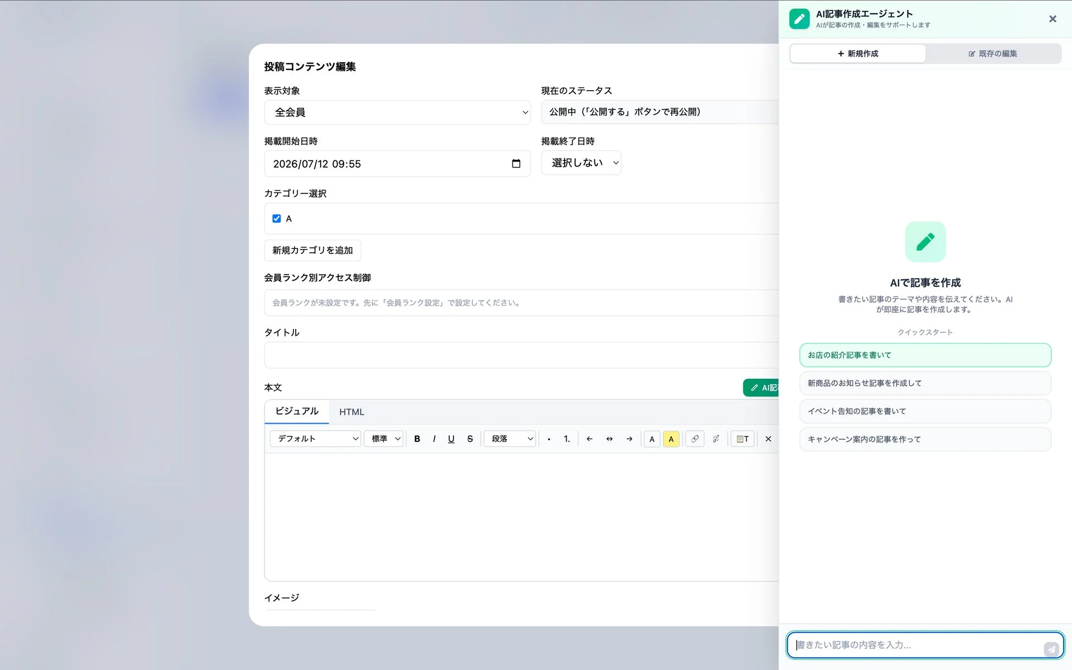Select the 新規作成 tab in AI panel
Screen dimensions: 1072x670
pos(858,54)
